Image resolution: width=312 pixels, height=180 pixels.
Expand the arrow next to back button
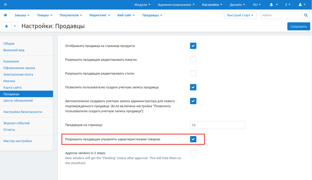pyautogui.click(x=15, y=26)
